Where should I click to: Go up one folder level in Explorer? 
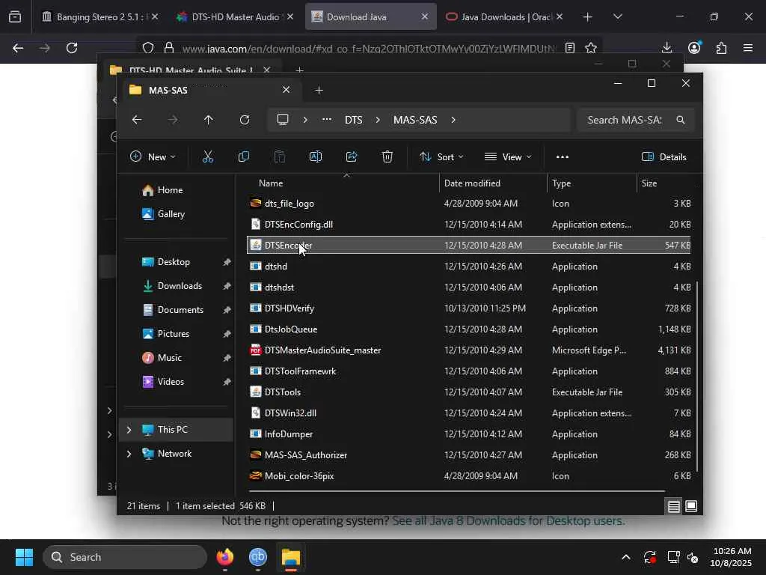click(x=209, y=120)
